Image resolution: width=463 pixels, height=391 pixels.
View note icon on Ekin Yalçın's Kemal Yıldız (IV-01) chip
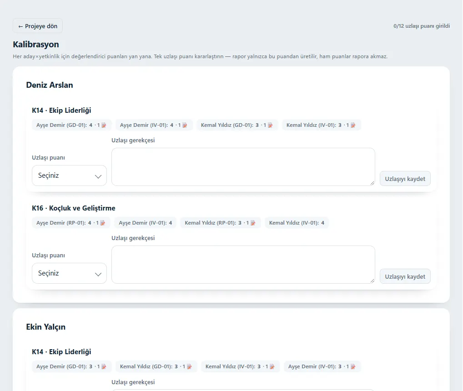pyautogui.click(x=272, y=366)
